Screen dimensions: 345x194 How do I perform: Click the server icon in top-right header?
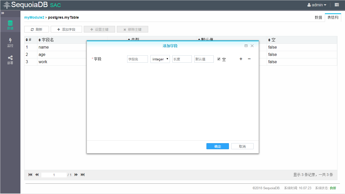pos(337,5)
